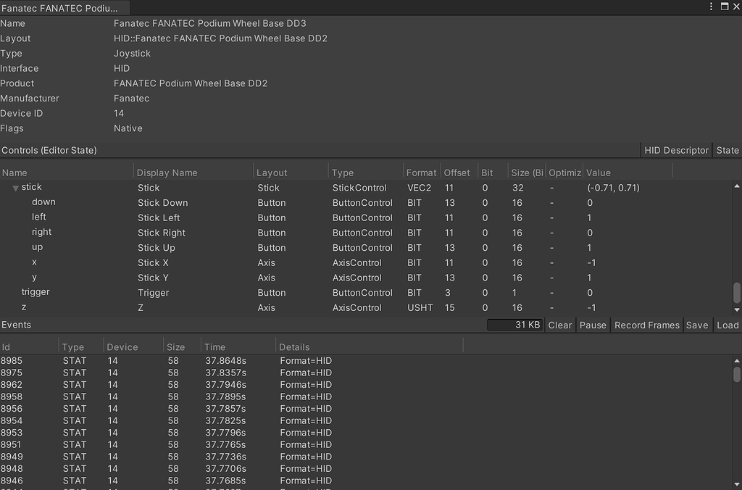742x490 pixels.
Task: Click the 31 KB memory field
Action: 516,325
